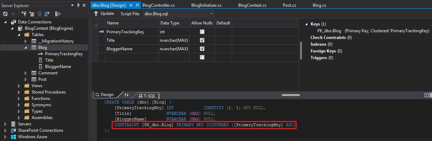Collapse the Data Connections node
The width and height of the screenshot is (432, 141).
(x=6, y=22)
